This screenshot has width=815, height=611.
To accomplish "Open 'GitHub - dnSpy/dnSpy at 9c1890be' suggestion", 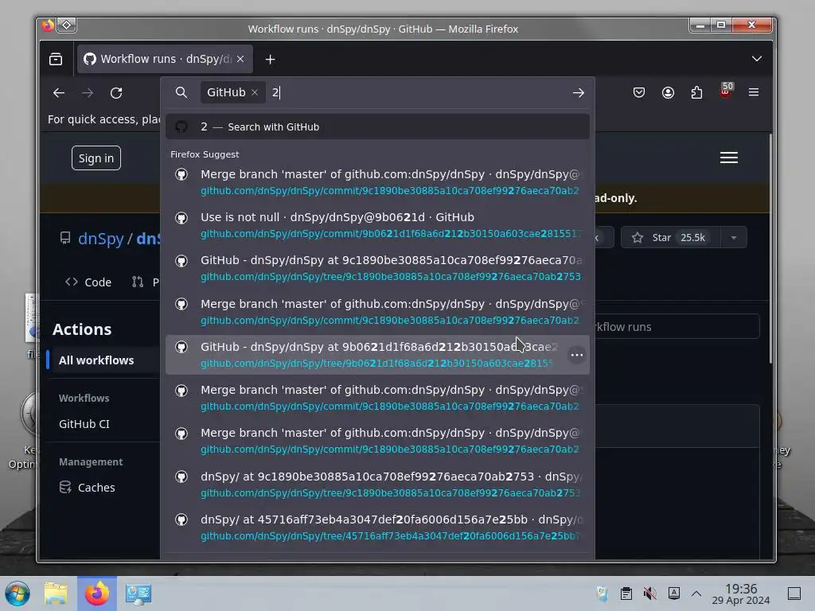I will [377, 268].
